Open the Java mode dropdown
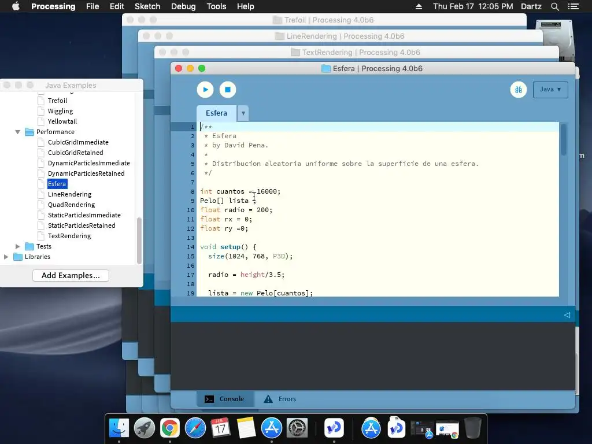 (550, 90)
